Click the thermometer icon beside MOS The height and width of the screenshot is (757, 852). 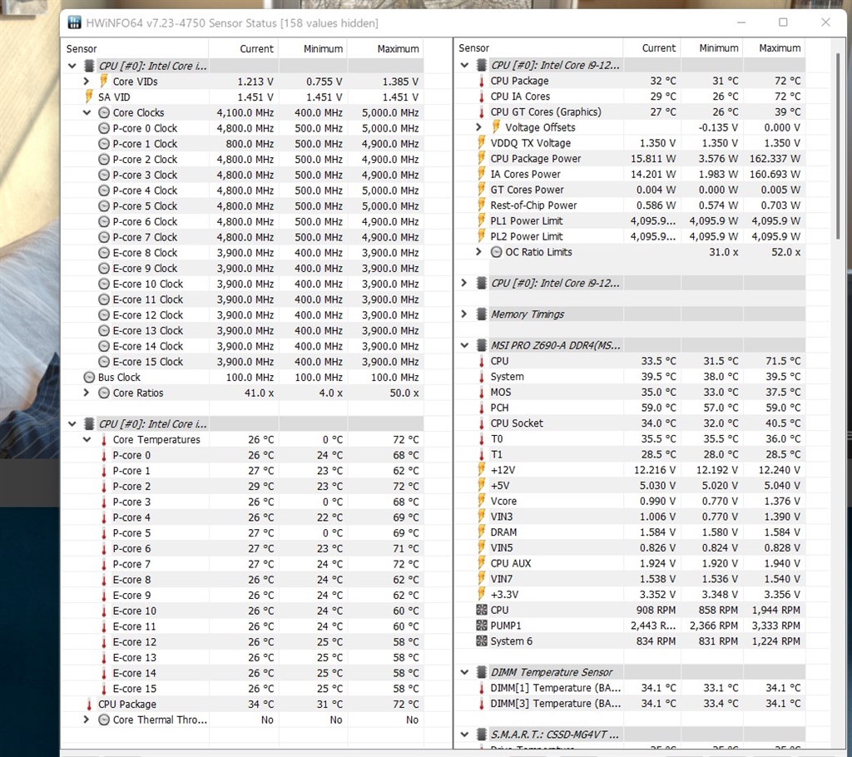pos(482,393)
